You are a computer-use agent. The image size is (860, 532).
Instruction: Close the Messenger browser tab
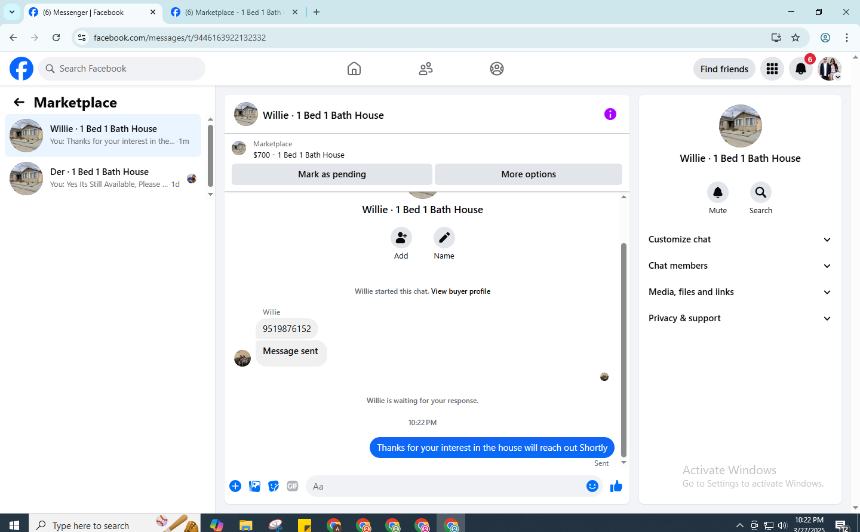point(153,12)
